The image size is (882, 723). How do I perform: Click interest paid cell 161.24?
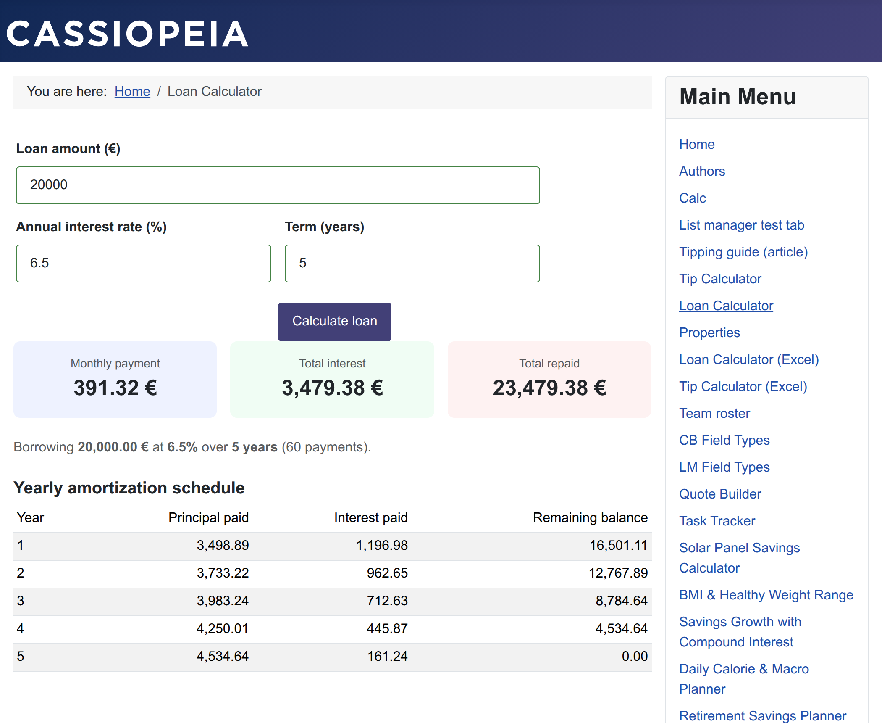(x=387, y=656)
